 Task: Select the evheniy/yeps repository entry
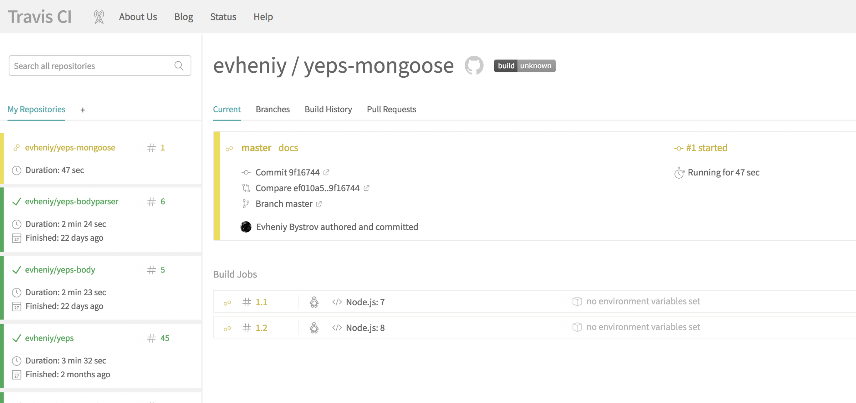coord(49,338)
